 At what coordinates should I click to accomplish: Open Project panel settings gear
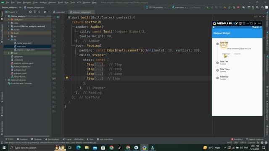45,12
